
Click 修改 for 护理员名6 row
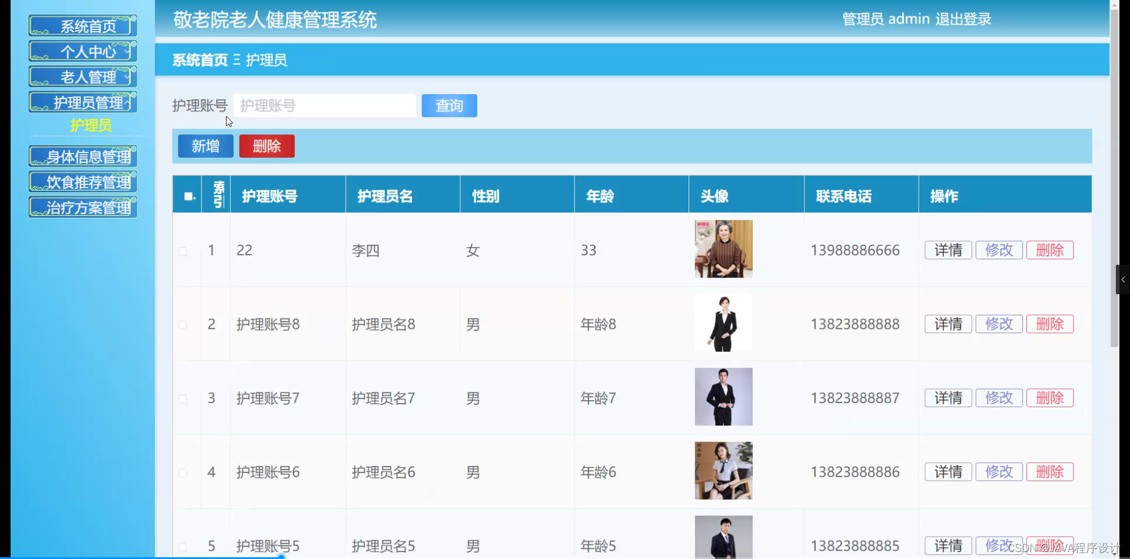(999, 472)
